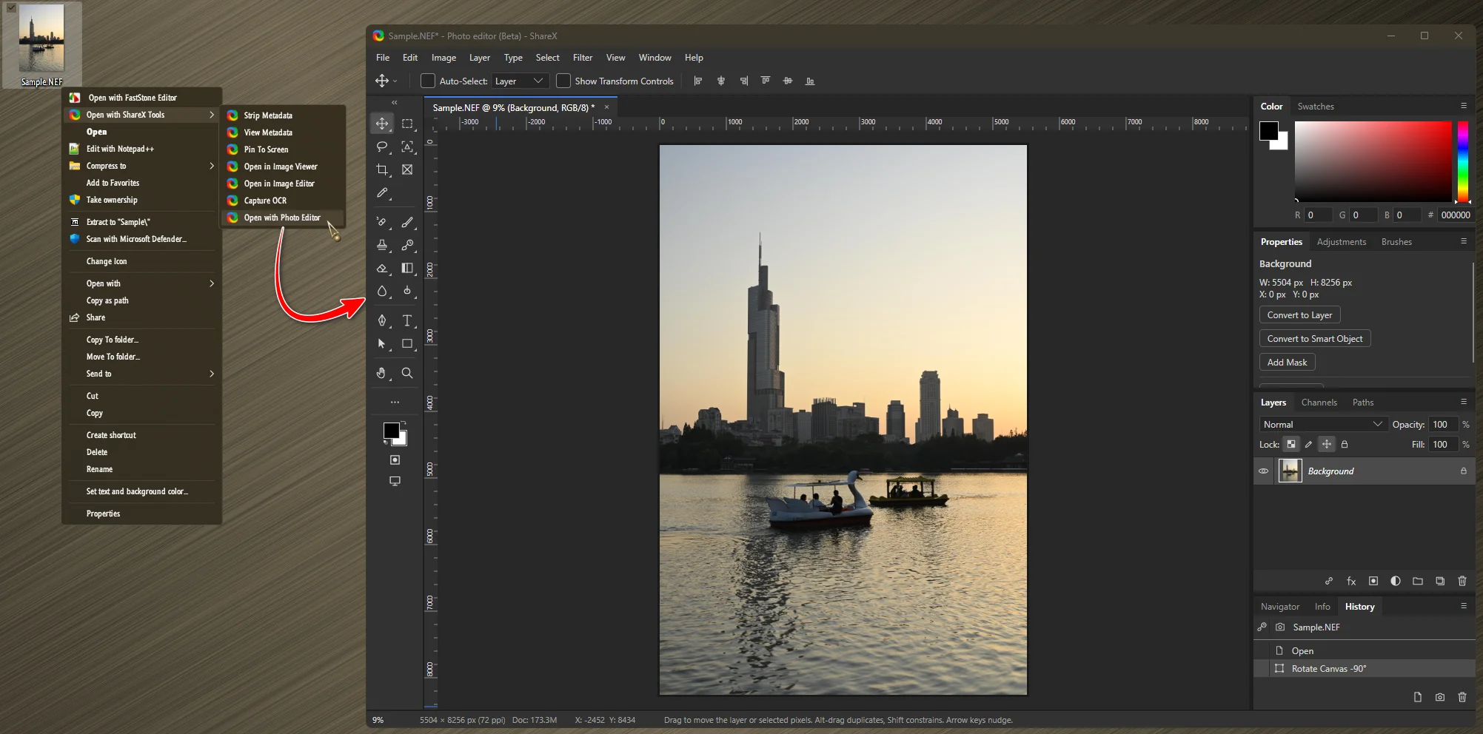Click the new folder icon in Layers
This screenshot has height=734, width=1483.
click(1418, 581)
